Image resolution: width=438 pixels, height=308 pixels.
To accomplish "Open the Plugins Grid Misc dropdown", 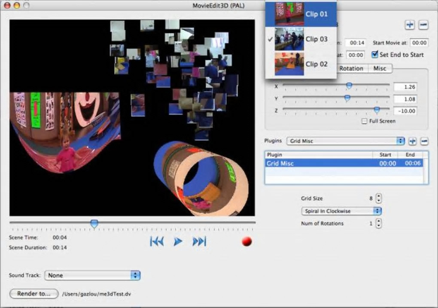I will point(346,141).
